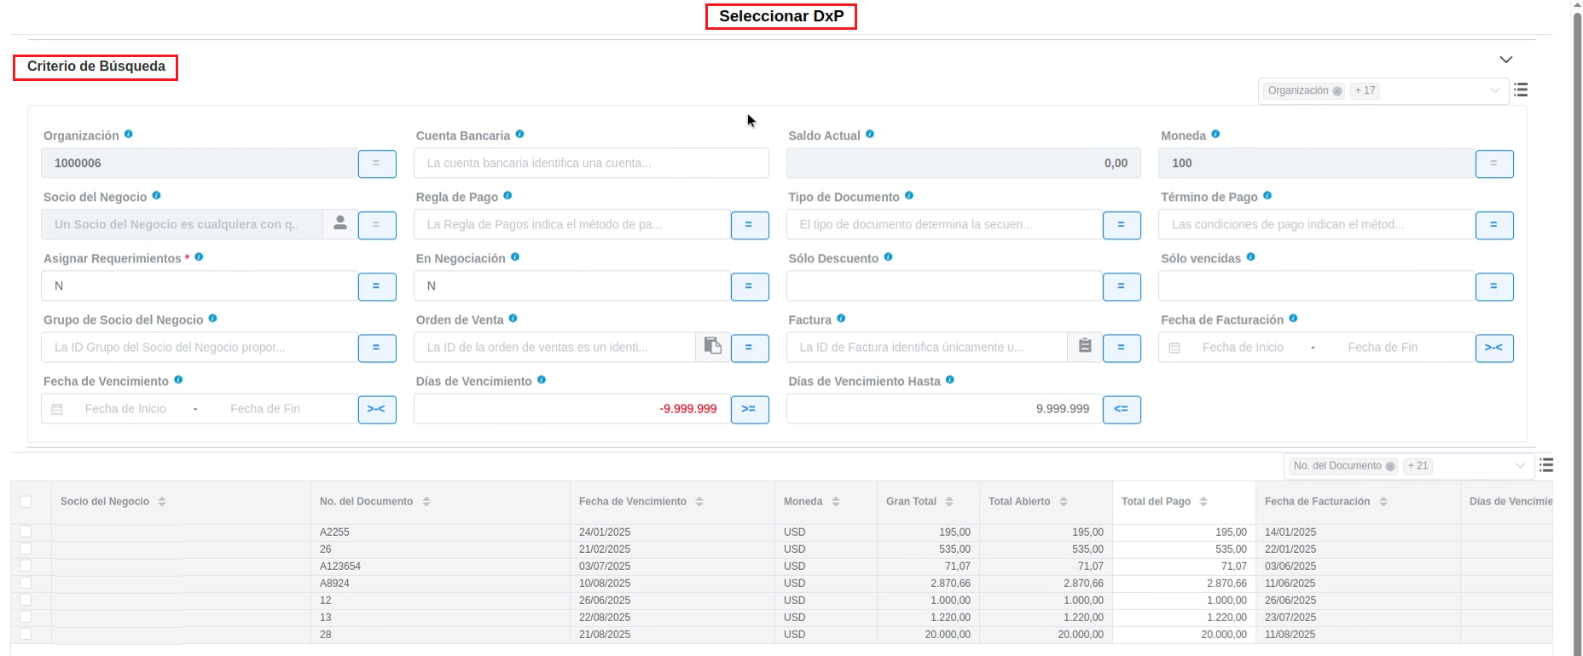Viewport: 1583px width, 656px height.
Task: Click the range operator for Fecha de Facturación
Action: point(1493,348)
